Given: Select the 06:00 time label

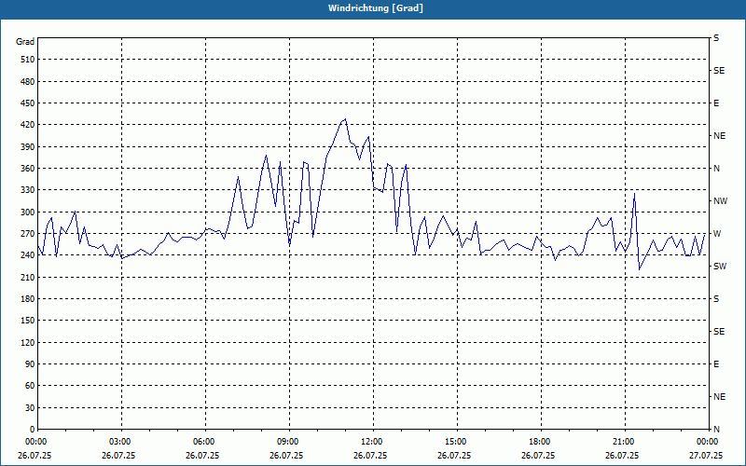Looking at the screenshot, I should (203, 442).
